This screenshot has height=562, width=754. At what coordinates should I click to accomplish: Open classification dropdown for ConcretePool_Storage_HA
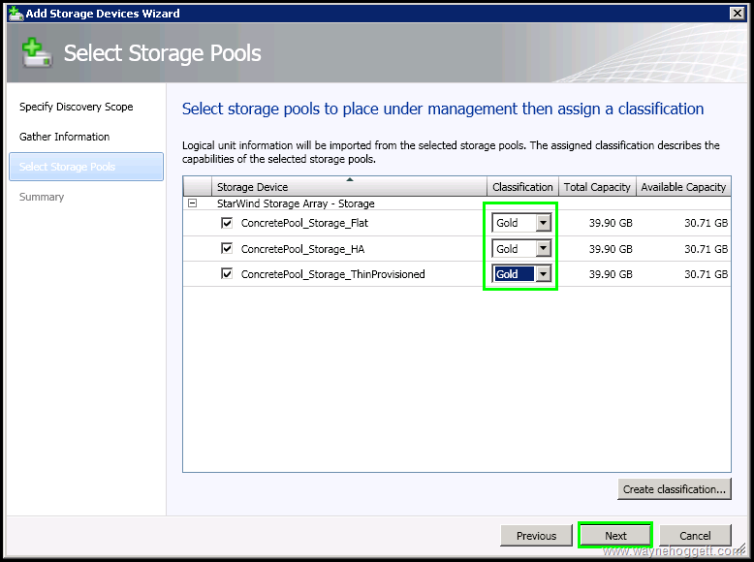pos(543,249)
